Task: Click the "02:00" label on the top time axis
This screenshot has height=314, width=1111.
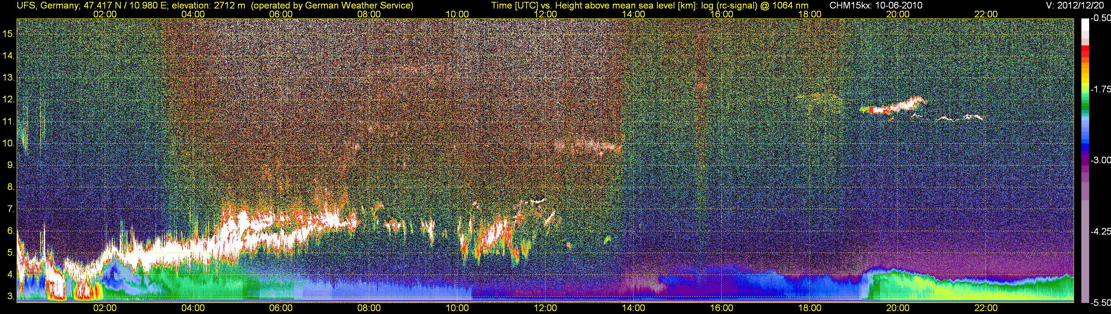Action: tap(105, 14)
